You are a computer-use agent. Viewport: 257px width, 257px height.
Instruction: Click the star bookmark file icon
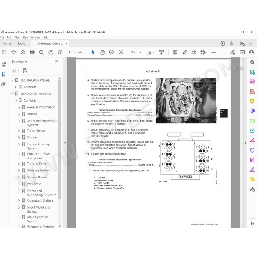tap(14, 52)
